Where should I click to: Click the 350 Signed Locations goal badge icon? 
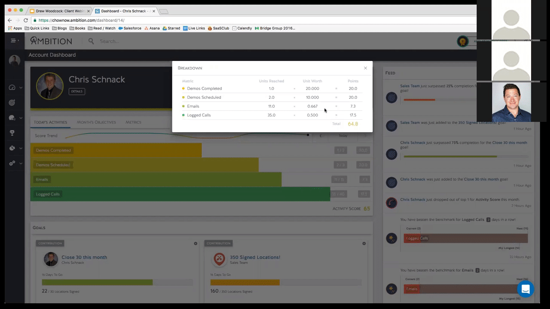(x=219, y=259)
